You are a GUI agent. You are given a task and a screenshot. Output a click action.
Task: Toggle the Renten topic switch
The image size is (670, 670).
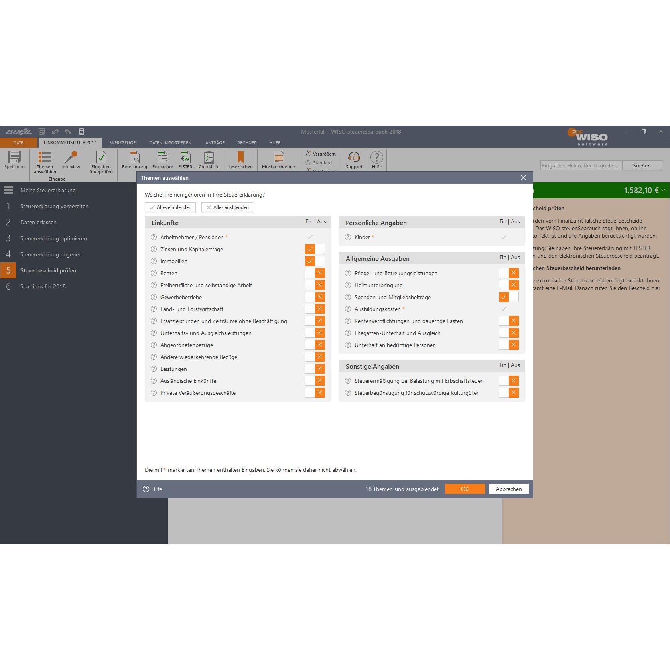coord(315,273)
